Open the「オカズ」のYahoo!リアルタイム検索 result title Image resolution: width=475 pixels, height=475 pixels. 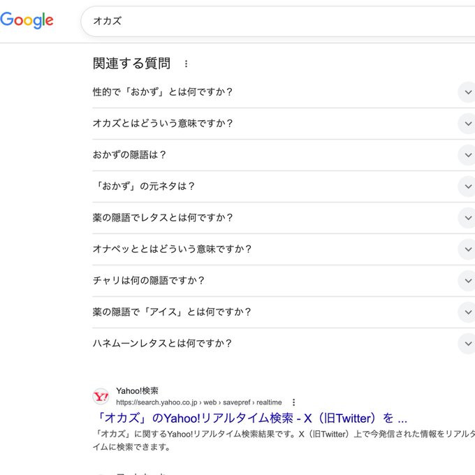pos(250,418)
